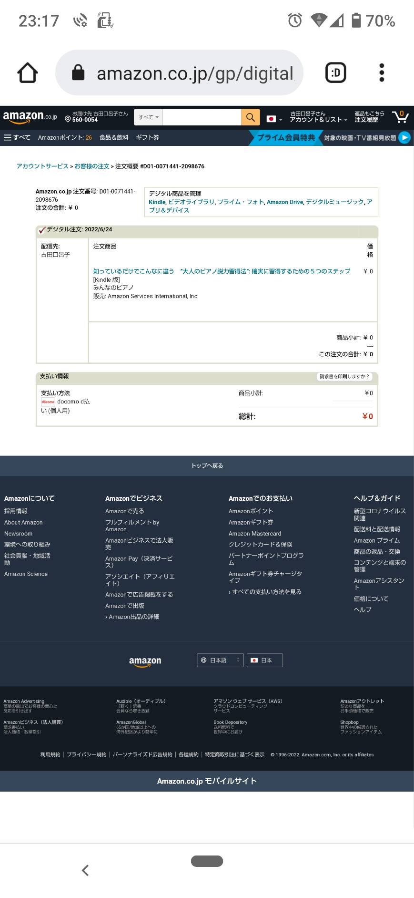Open the すべて search category dropdown

click(148, 117)
